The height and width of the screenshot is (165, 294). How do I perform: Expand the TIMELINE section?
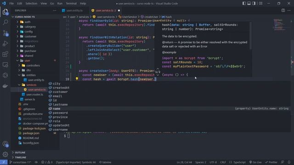(20, 157)
